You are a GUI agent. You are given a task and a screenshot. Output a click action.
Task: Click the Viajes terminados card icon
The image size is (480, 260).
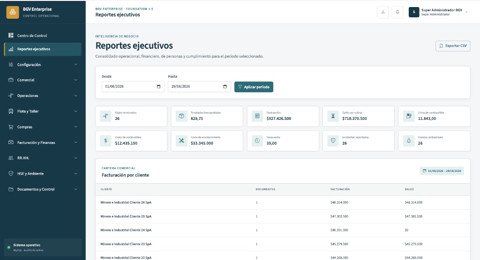point(105,116)
